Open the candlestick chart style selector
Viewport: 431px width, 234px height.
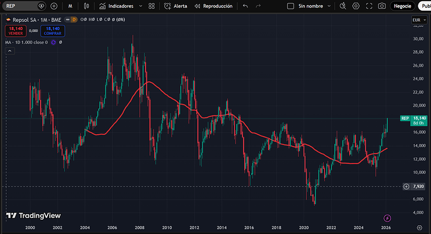(x=86, y=6)
